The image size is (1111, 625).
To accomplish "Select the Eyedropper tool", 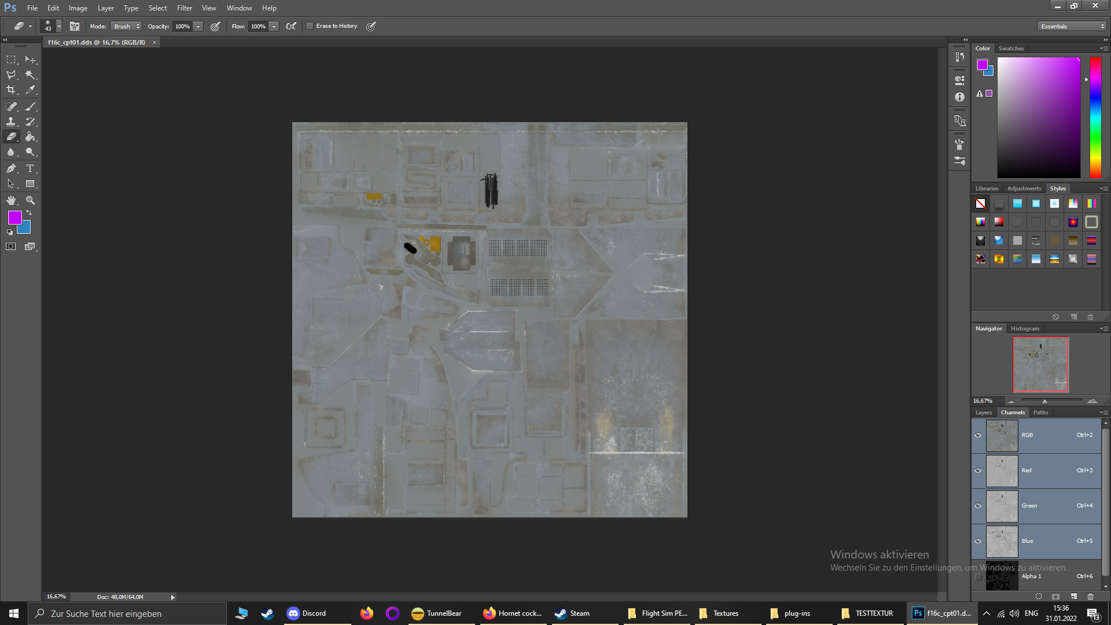I will 30,90.
